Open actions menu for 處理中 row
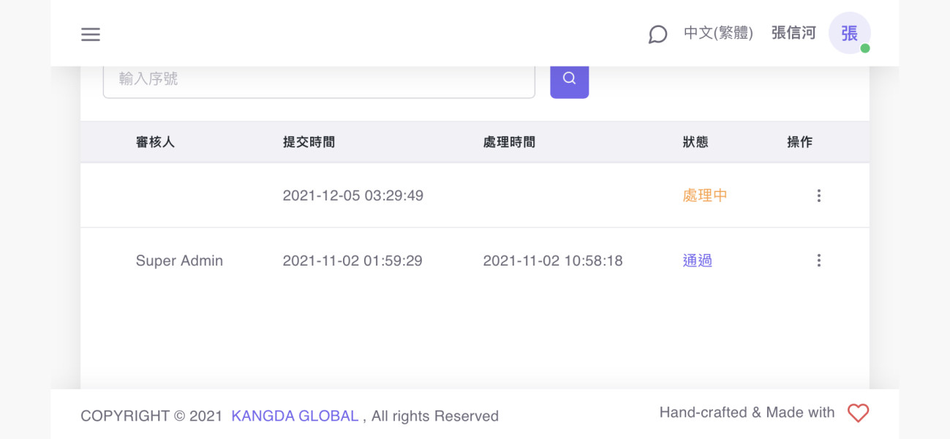Screen dimensions: 950x439 tap(818, 195)
